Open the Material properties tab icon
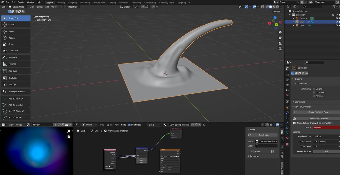340x175 pixels. pos(287,138)
